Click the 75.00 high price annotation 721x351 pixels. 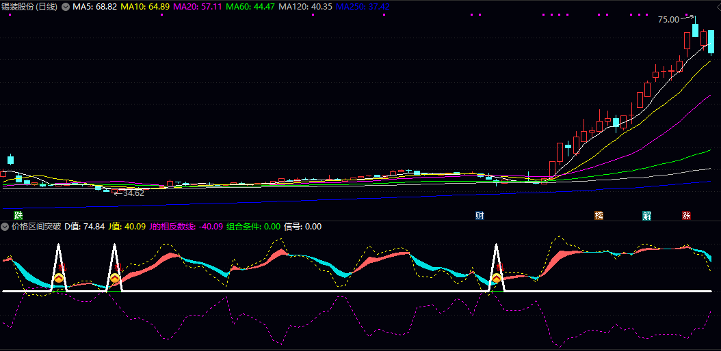[668, 20]
